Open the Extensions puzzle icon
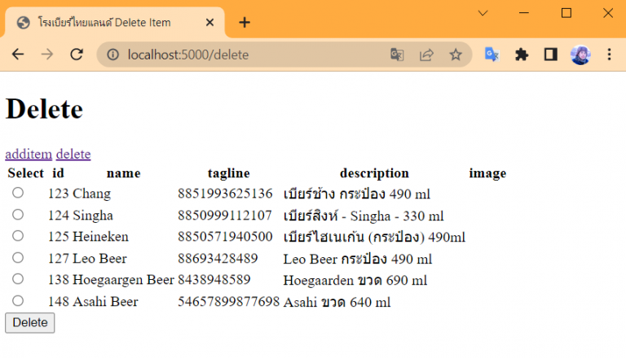626x358 pixels. [522, 55]
